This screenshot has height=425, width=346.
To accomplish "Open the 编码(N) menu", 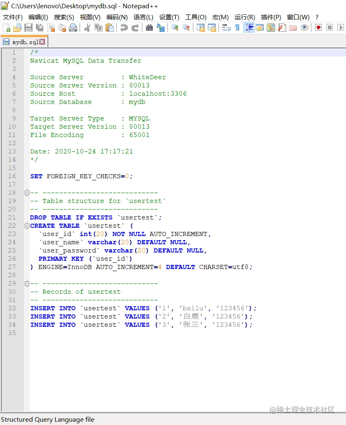I will point(117,17).
